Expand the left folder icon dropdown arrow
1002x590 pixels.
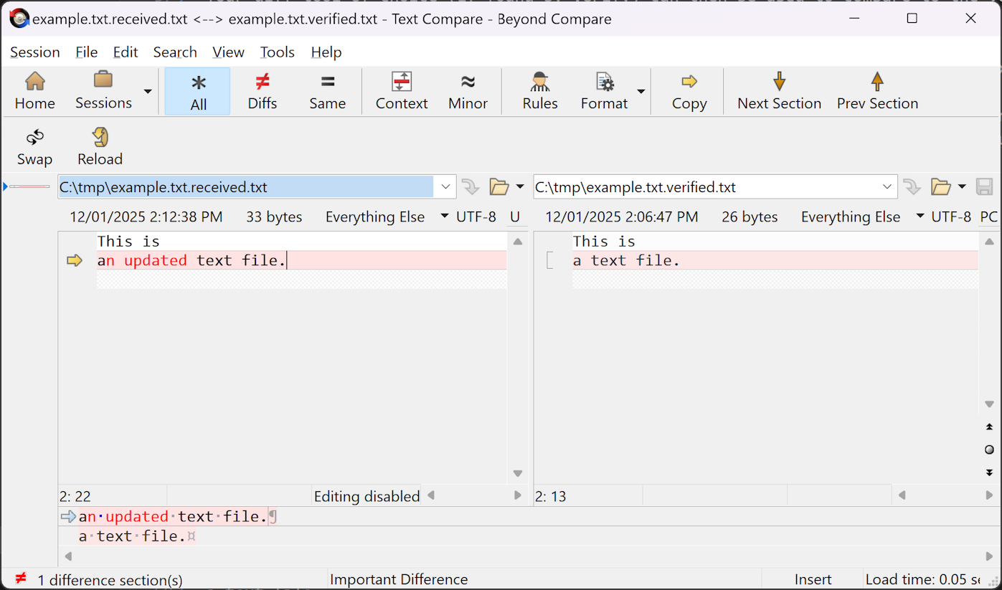point(520,187)
